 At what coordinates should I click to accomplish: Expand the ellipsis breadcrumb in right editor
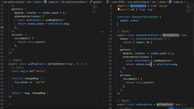[x=187, y=2]
